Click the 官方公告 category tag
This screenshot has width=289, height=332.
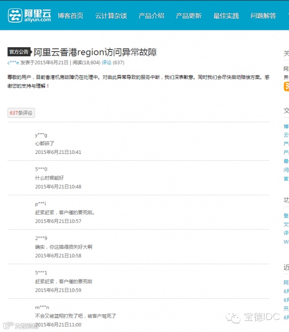(19, 52)
